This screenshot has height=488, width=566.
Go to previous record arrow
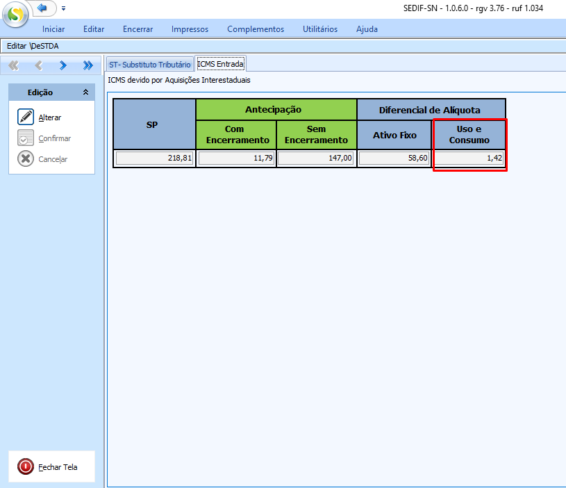[39, 65]
